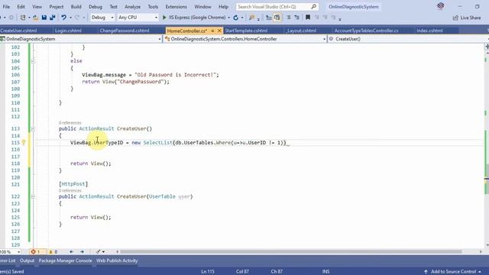
Task: Open Package Manager Console tab
Action: point(65,260)
